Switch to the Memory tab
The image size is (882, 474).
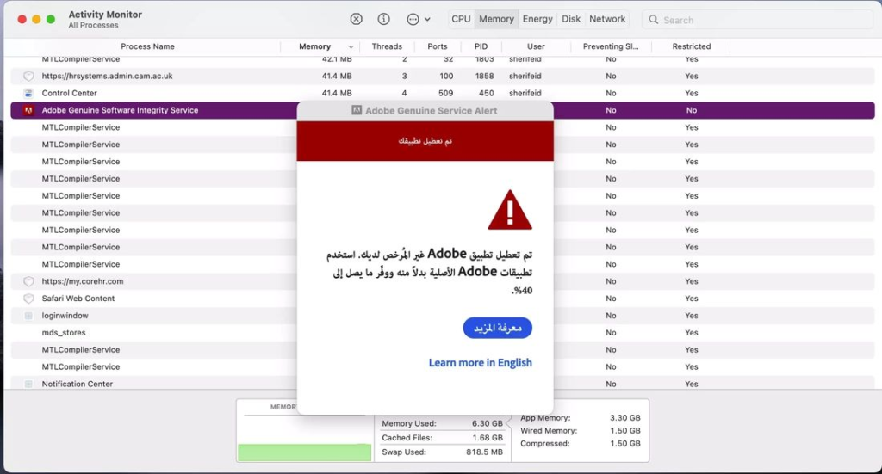point(496,19)
